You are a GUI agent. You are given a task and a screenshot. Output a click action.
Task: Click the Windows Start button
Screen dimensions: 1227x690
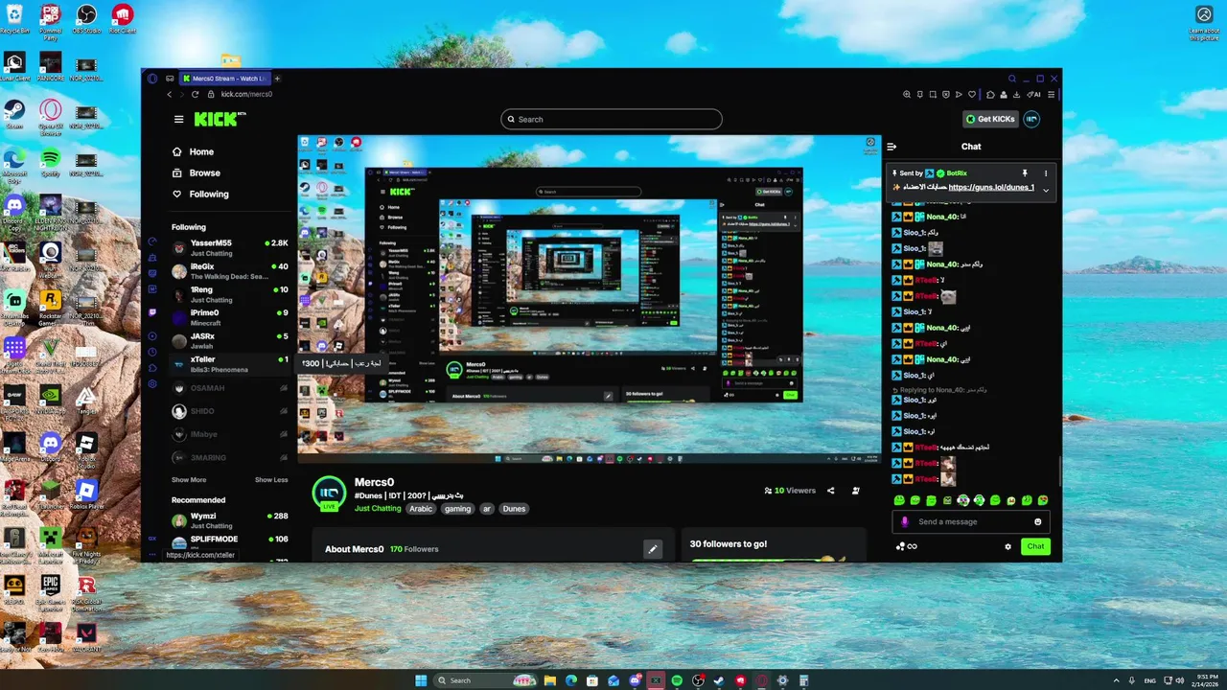point(421,680)
